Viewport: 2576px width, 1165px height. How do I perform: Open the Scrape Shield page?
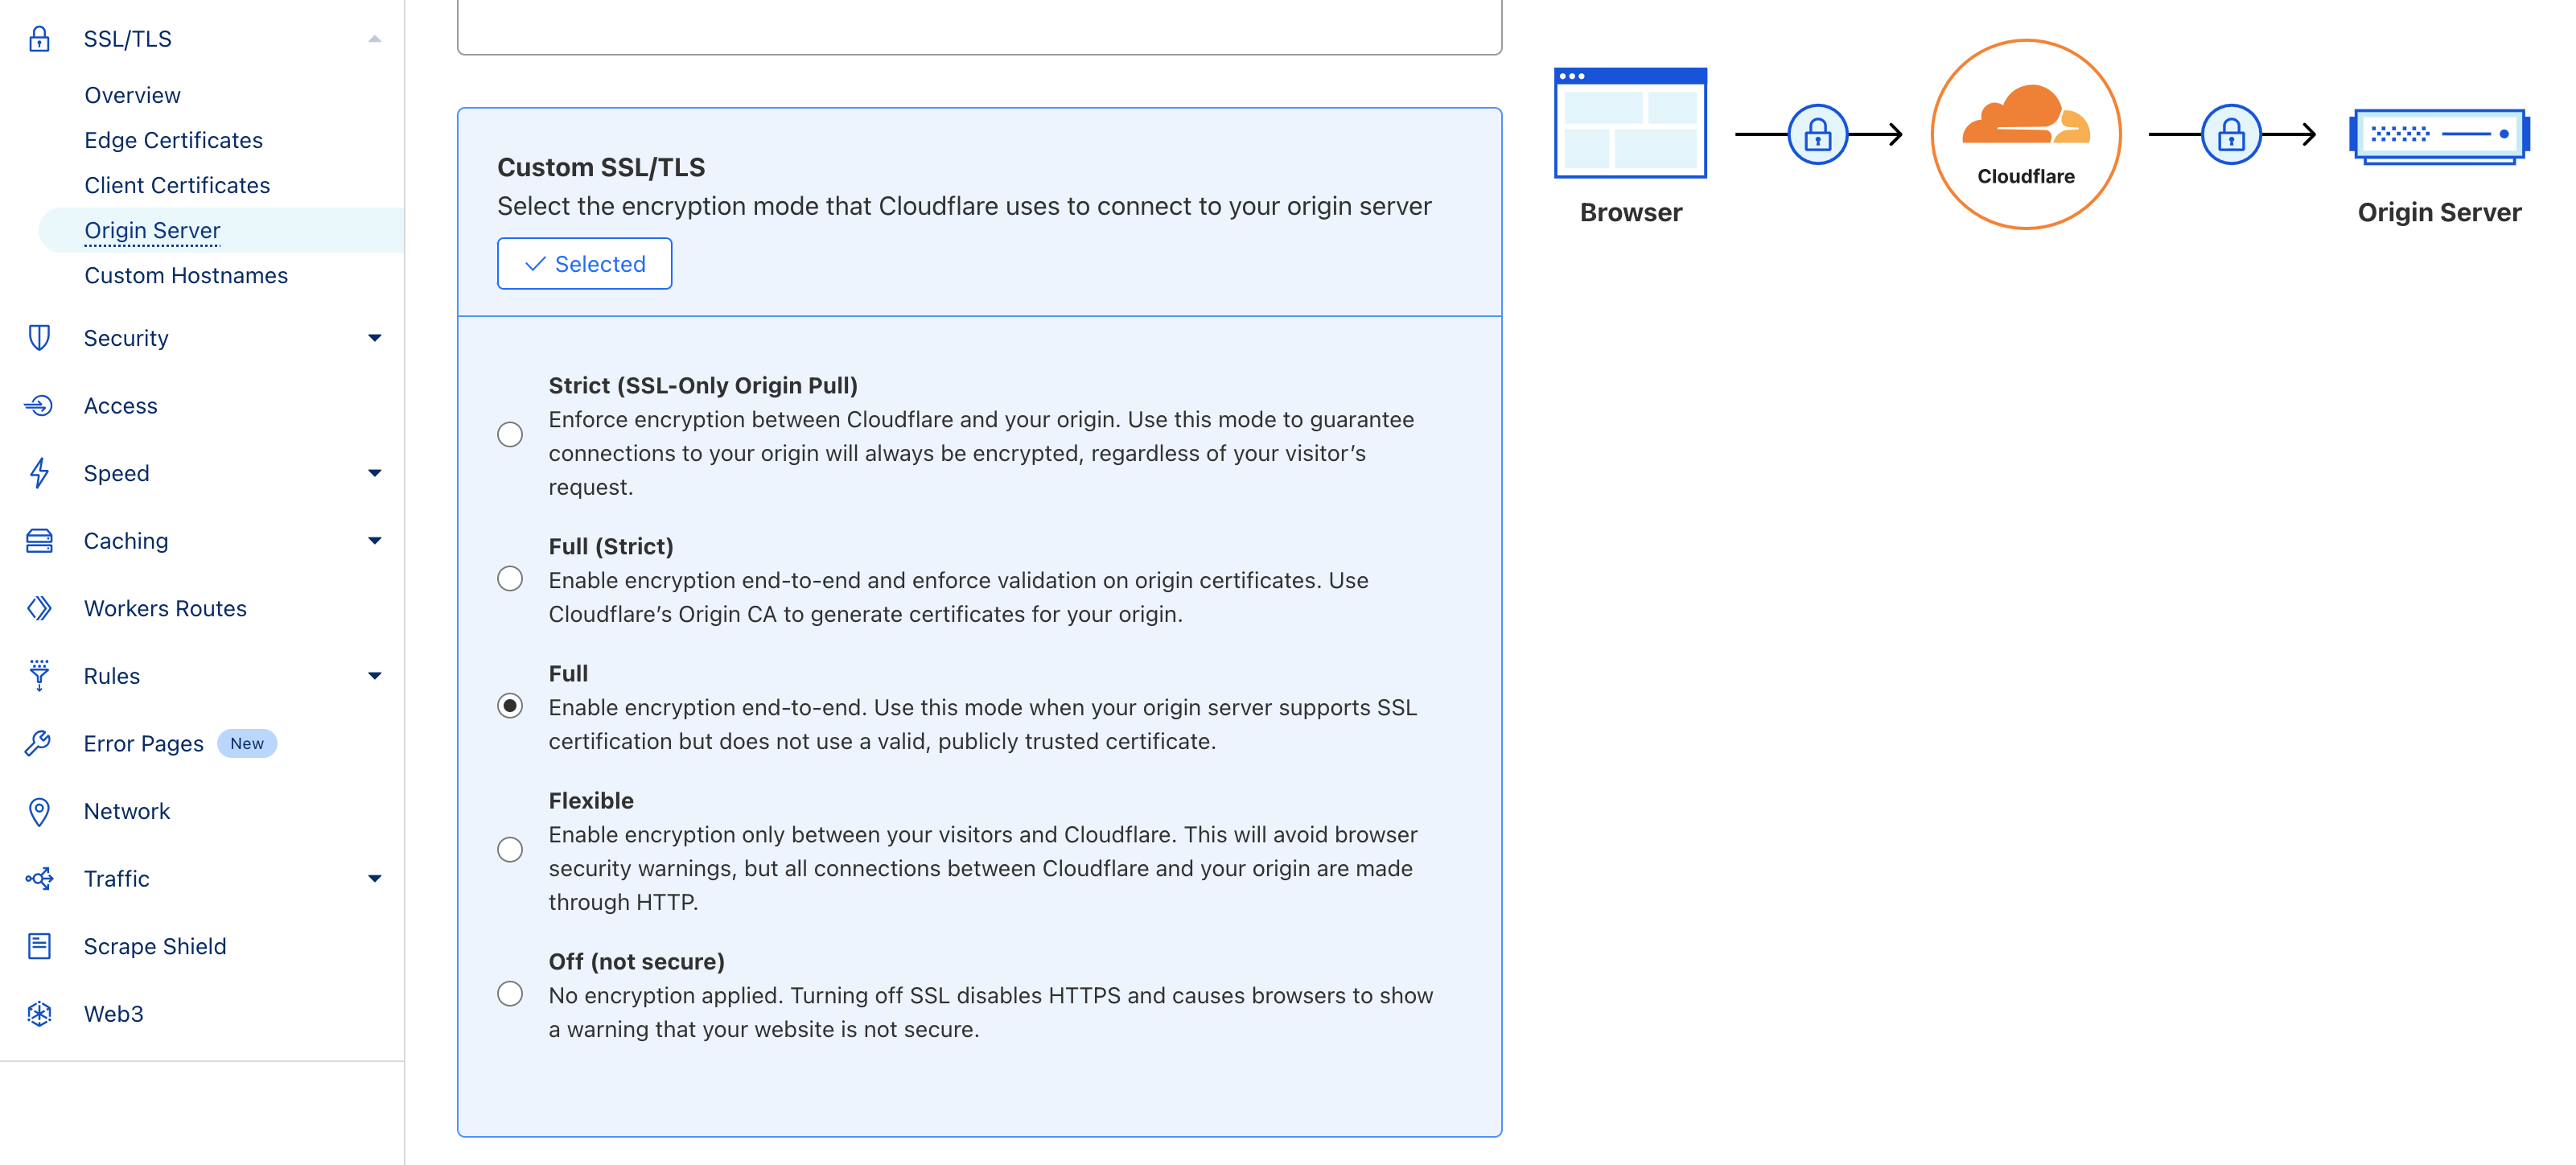(x=155, y=946)
